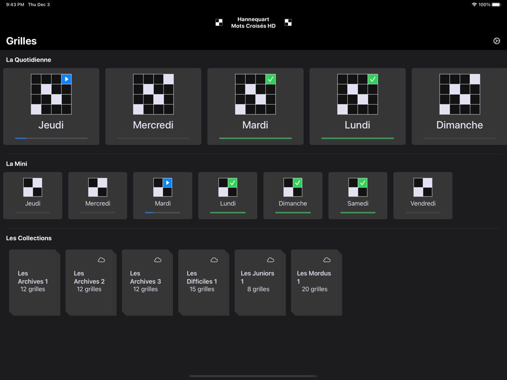Tap cloud download icon on Les Archives 2
507x380 pixels.
coord(101,260)
